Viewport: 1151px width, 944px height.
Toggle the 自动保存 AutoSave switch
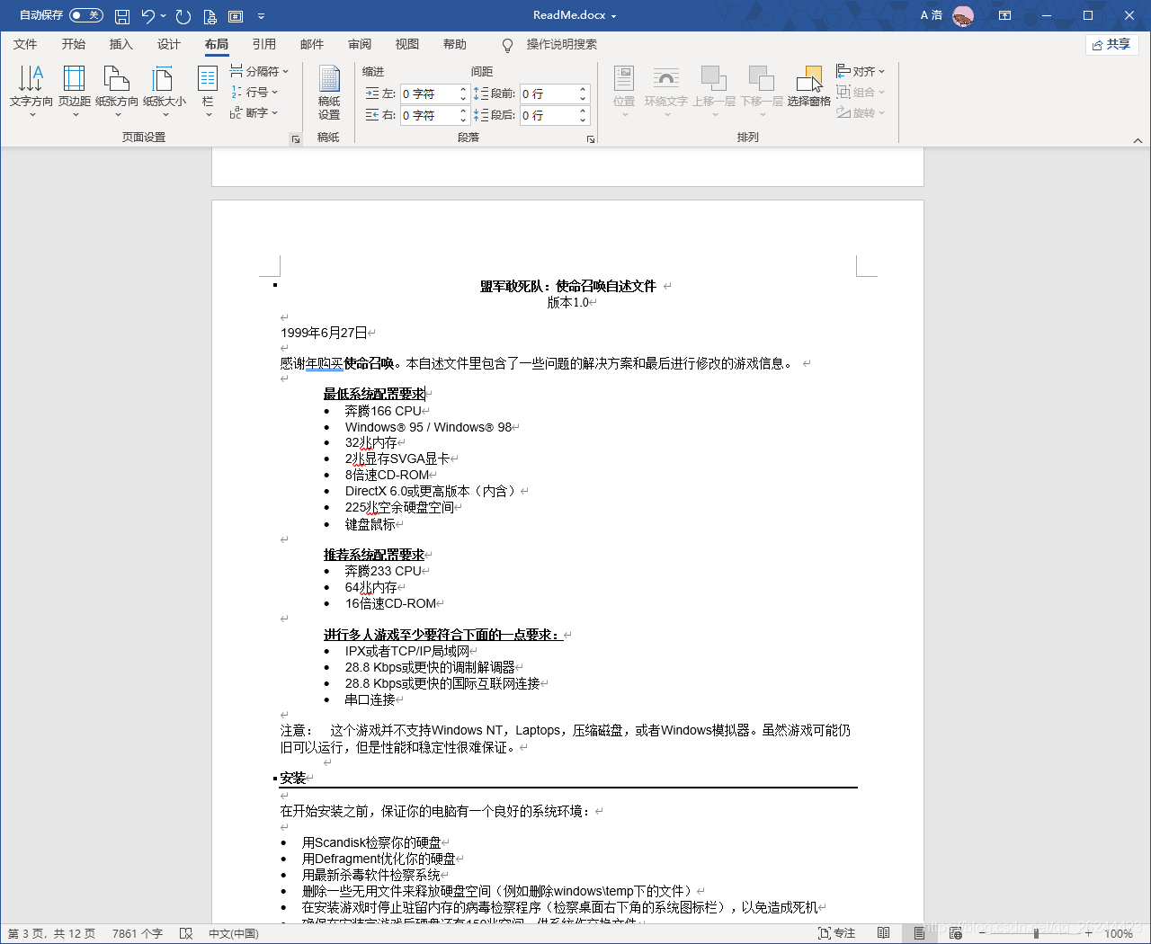coord(86,15)
